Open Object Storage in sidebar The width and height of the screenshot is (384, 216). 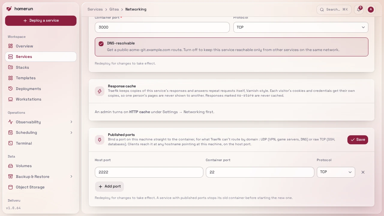coord(41,187)
